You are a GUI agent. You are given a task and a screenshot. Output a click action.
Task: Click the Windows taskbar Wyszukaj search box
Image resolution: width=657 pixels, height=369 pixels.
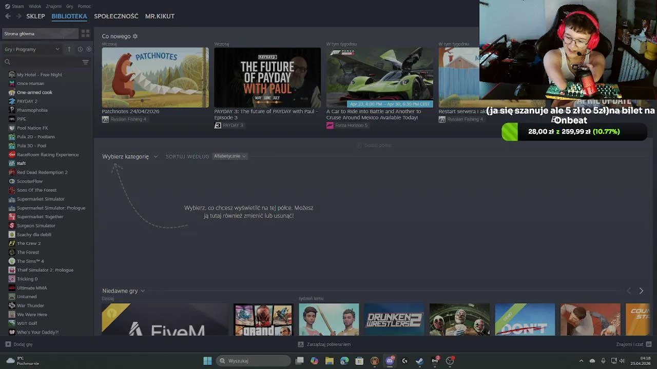(253, 361)
